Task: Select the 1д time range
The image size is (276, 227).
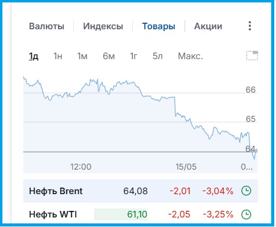Action: (x=33, y=56)
